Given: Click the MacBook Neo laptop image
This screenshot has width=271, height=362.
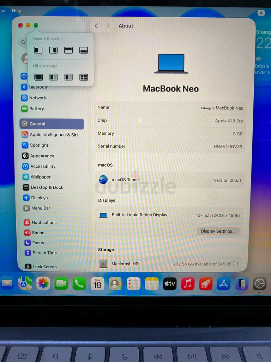Looking at the screenshot, I should [x=171, y=64].
